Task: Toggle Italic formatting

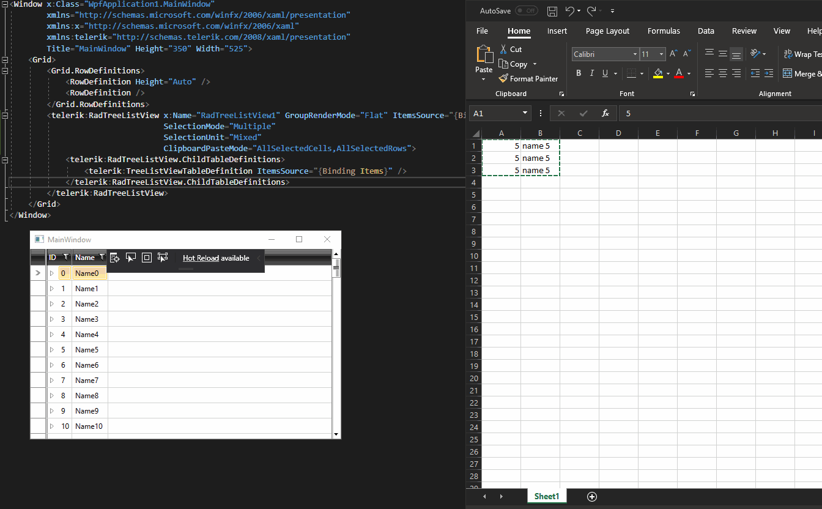Action: coord(592,73)
